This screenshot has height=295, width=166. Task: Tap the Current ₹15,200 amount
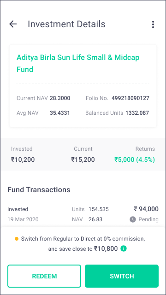click(x=83, y=160)
